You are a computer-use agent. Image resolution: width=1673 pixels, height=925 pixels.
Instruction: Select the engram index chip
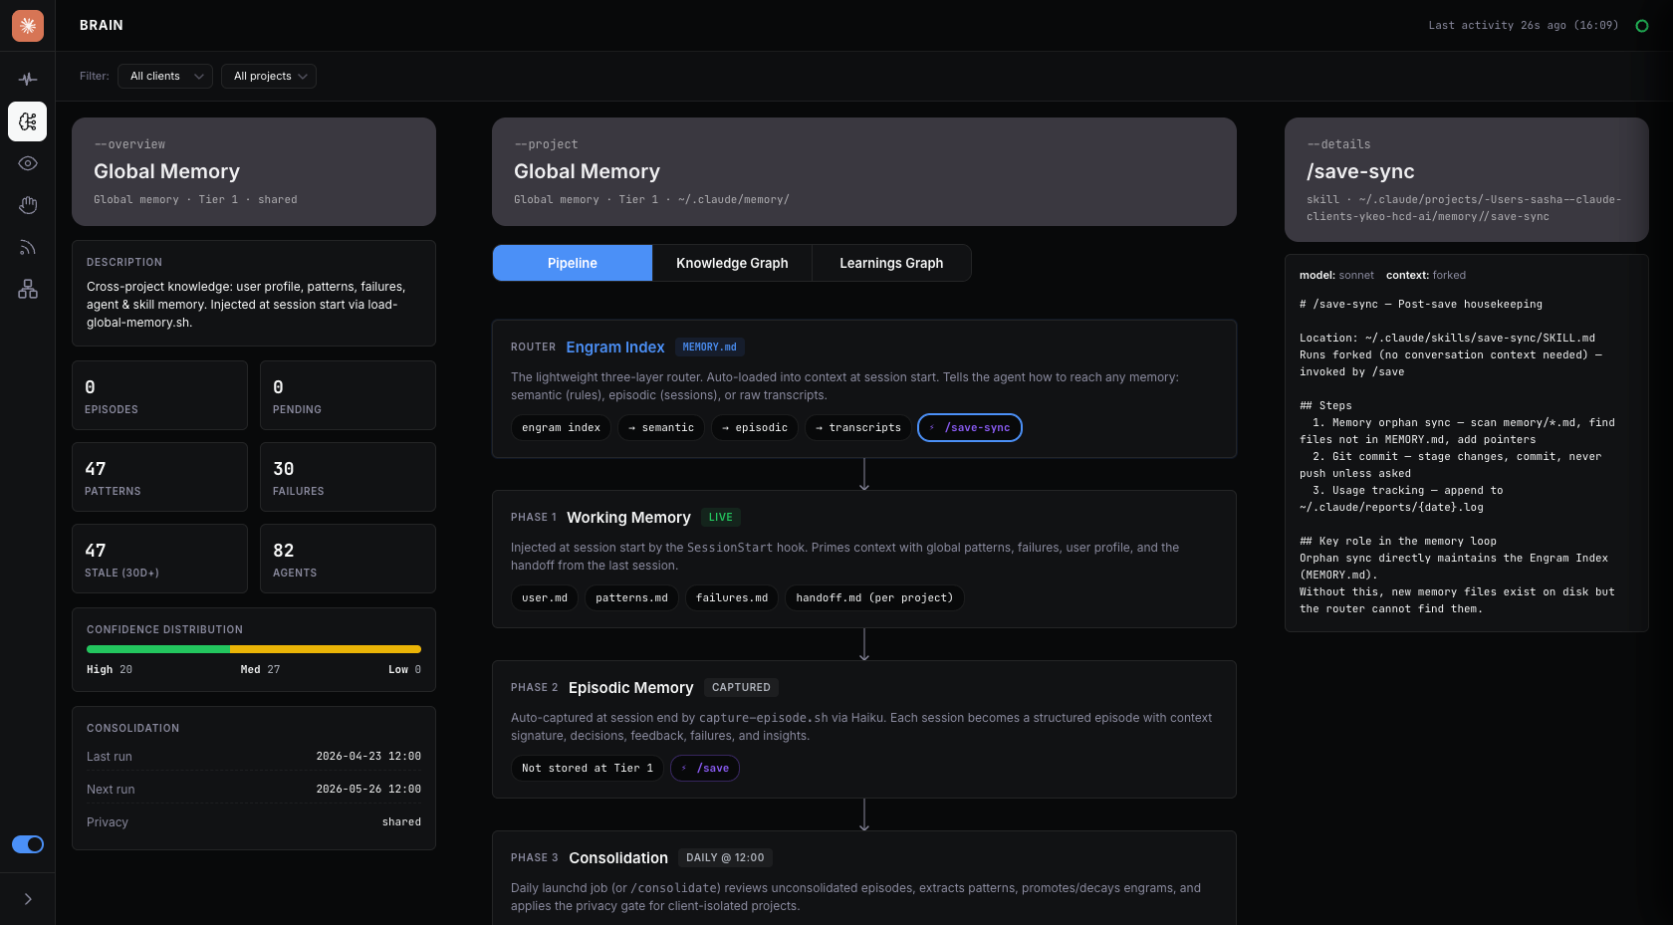pos(561,428)
